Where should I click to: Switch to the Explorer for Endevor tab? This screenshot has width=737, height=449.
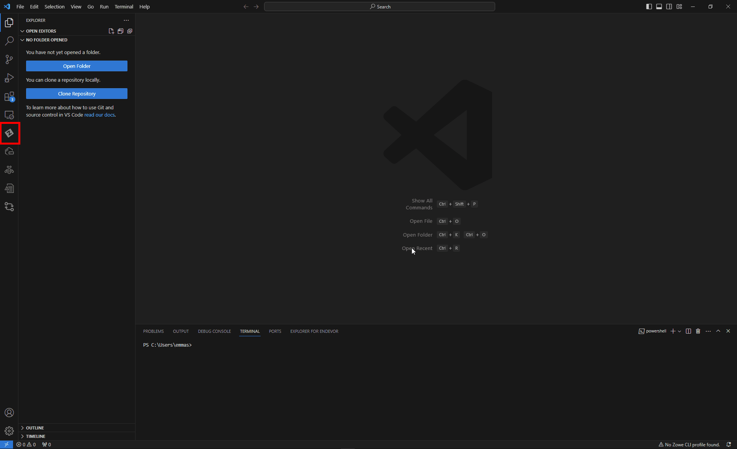click(x=314, y=331)
